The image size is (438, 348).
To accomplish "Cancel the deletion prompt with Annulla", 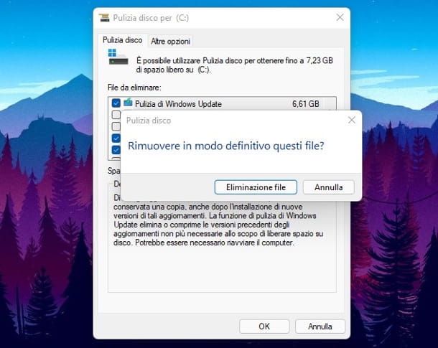I will coord(329,187).
